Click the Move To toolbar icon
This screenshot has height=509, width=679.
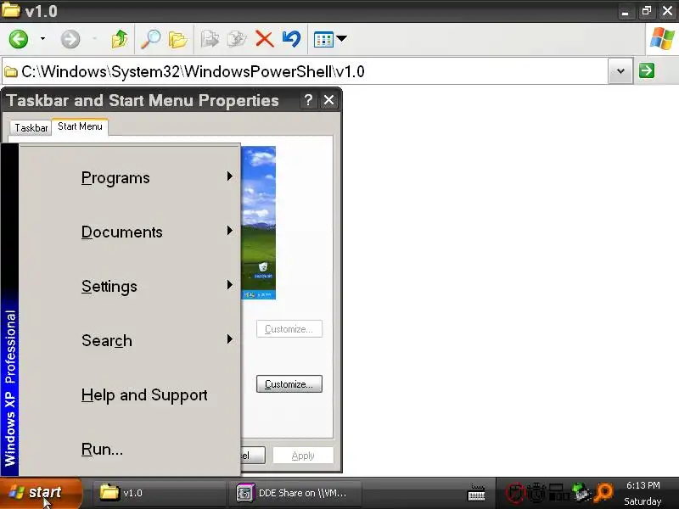coord(210,39)
